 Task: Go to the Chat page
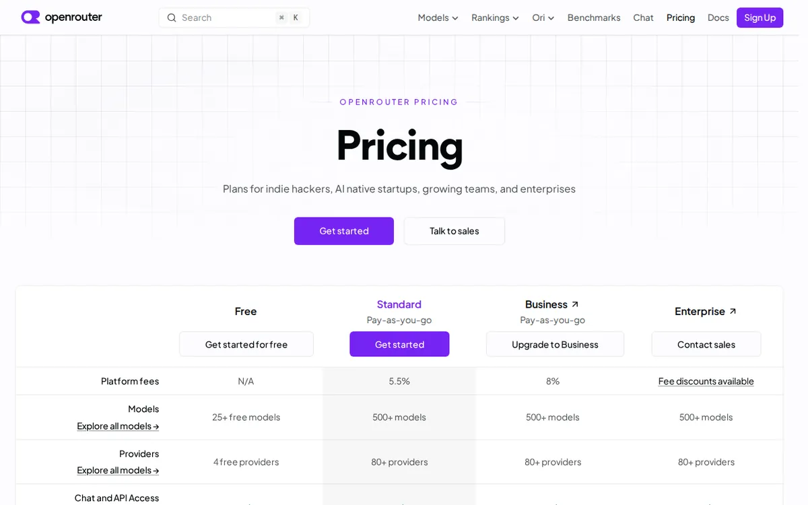point(643,18)
